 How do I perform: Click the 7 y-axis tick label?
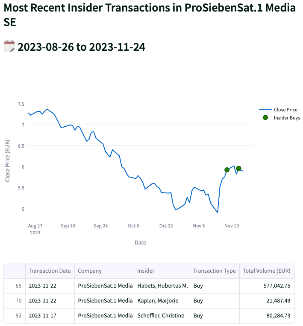[23, 125]
